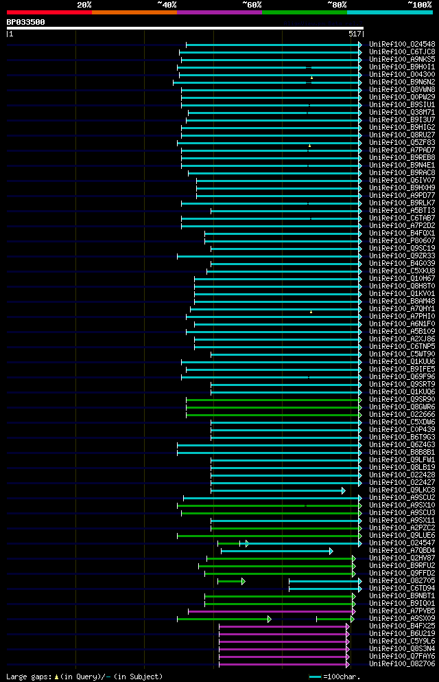Select label UniRef100_B4FQX1
The image size is (439, 682).
402,233
